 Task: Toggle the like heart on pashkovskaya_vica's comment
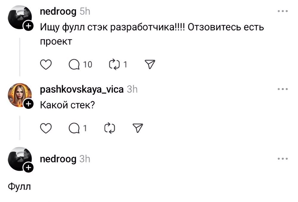point(46,128)
